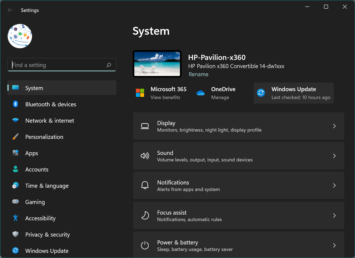
Task: Click the user profile picture
Action: tap(20, 36)
